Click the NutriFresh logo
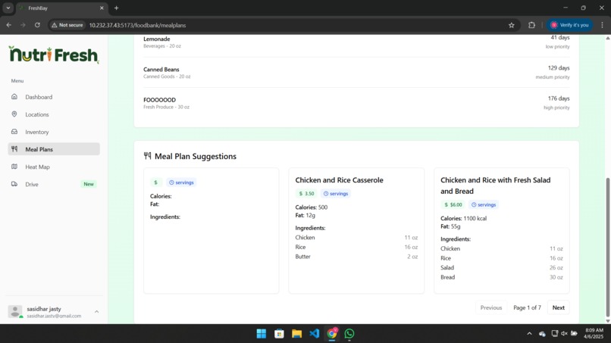The height and width of the screenshot is (343, 611). pyautogui.click(x=54, y=55)
